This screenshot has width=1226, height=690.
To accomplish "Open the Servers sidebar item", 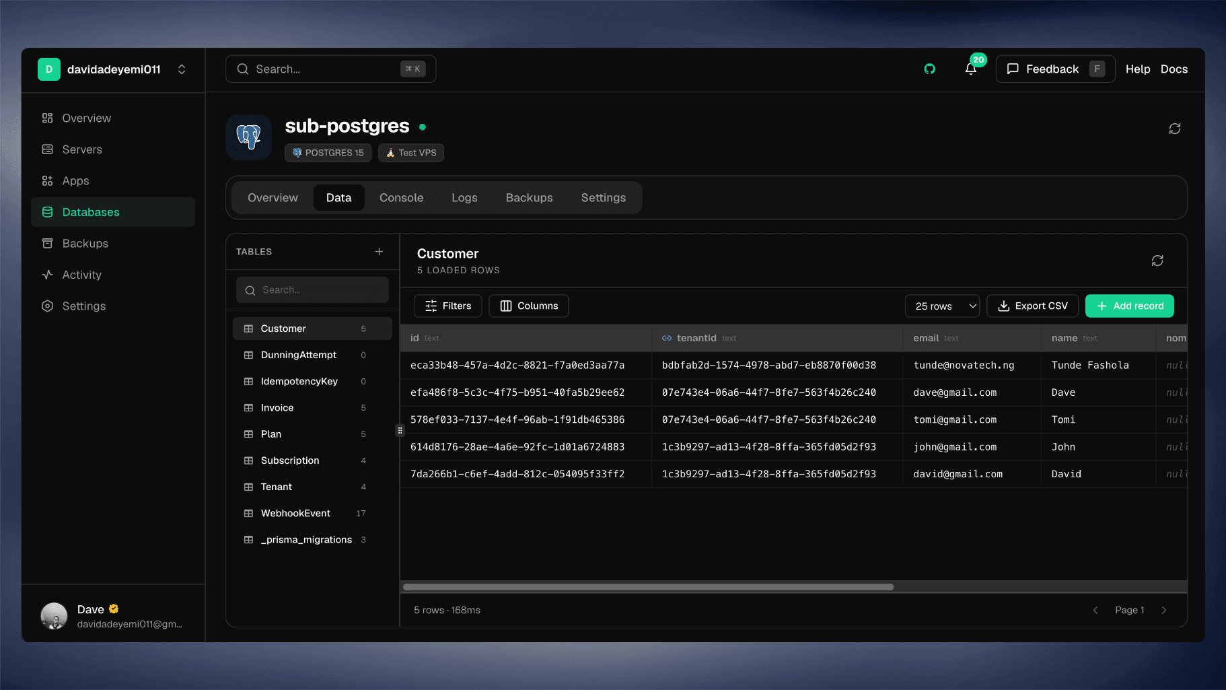I will point(113,149).
